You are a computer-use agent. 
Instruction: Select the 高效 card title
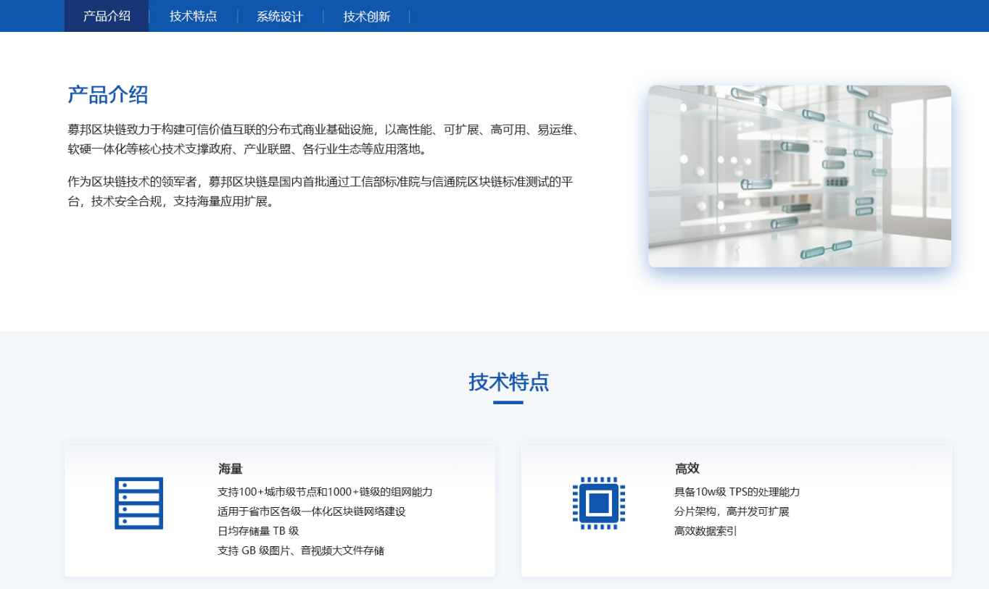coord(687,469)
